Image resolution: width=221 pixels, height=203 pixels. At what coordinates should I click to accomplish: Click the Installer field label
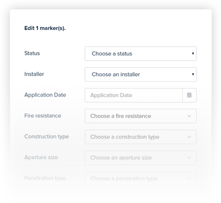(34, 74)
